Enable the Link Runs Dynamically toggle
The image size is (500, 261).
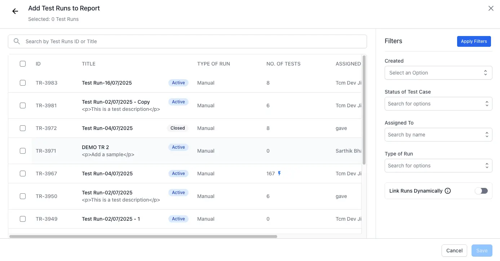coord(481,191)
